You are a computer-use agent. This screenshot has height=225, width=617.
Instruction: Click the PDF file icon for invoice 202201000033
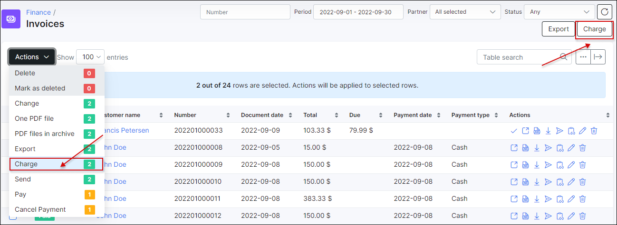(x=536, y=131)
